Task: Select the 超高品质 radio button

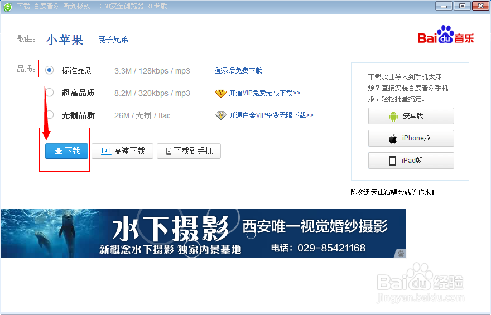Action: click(50, 93)
